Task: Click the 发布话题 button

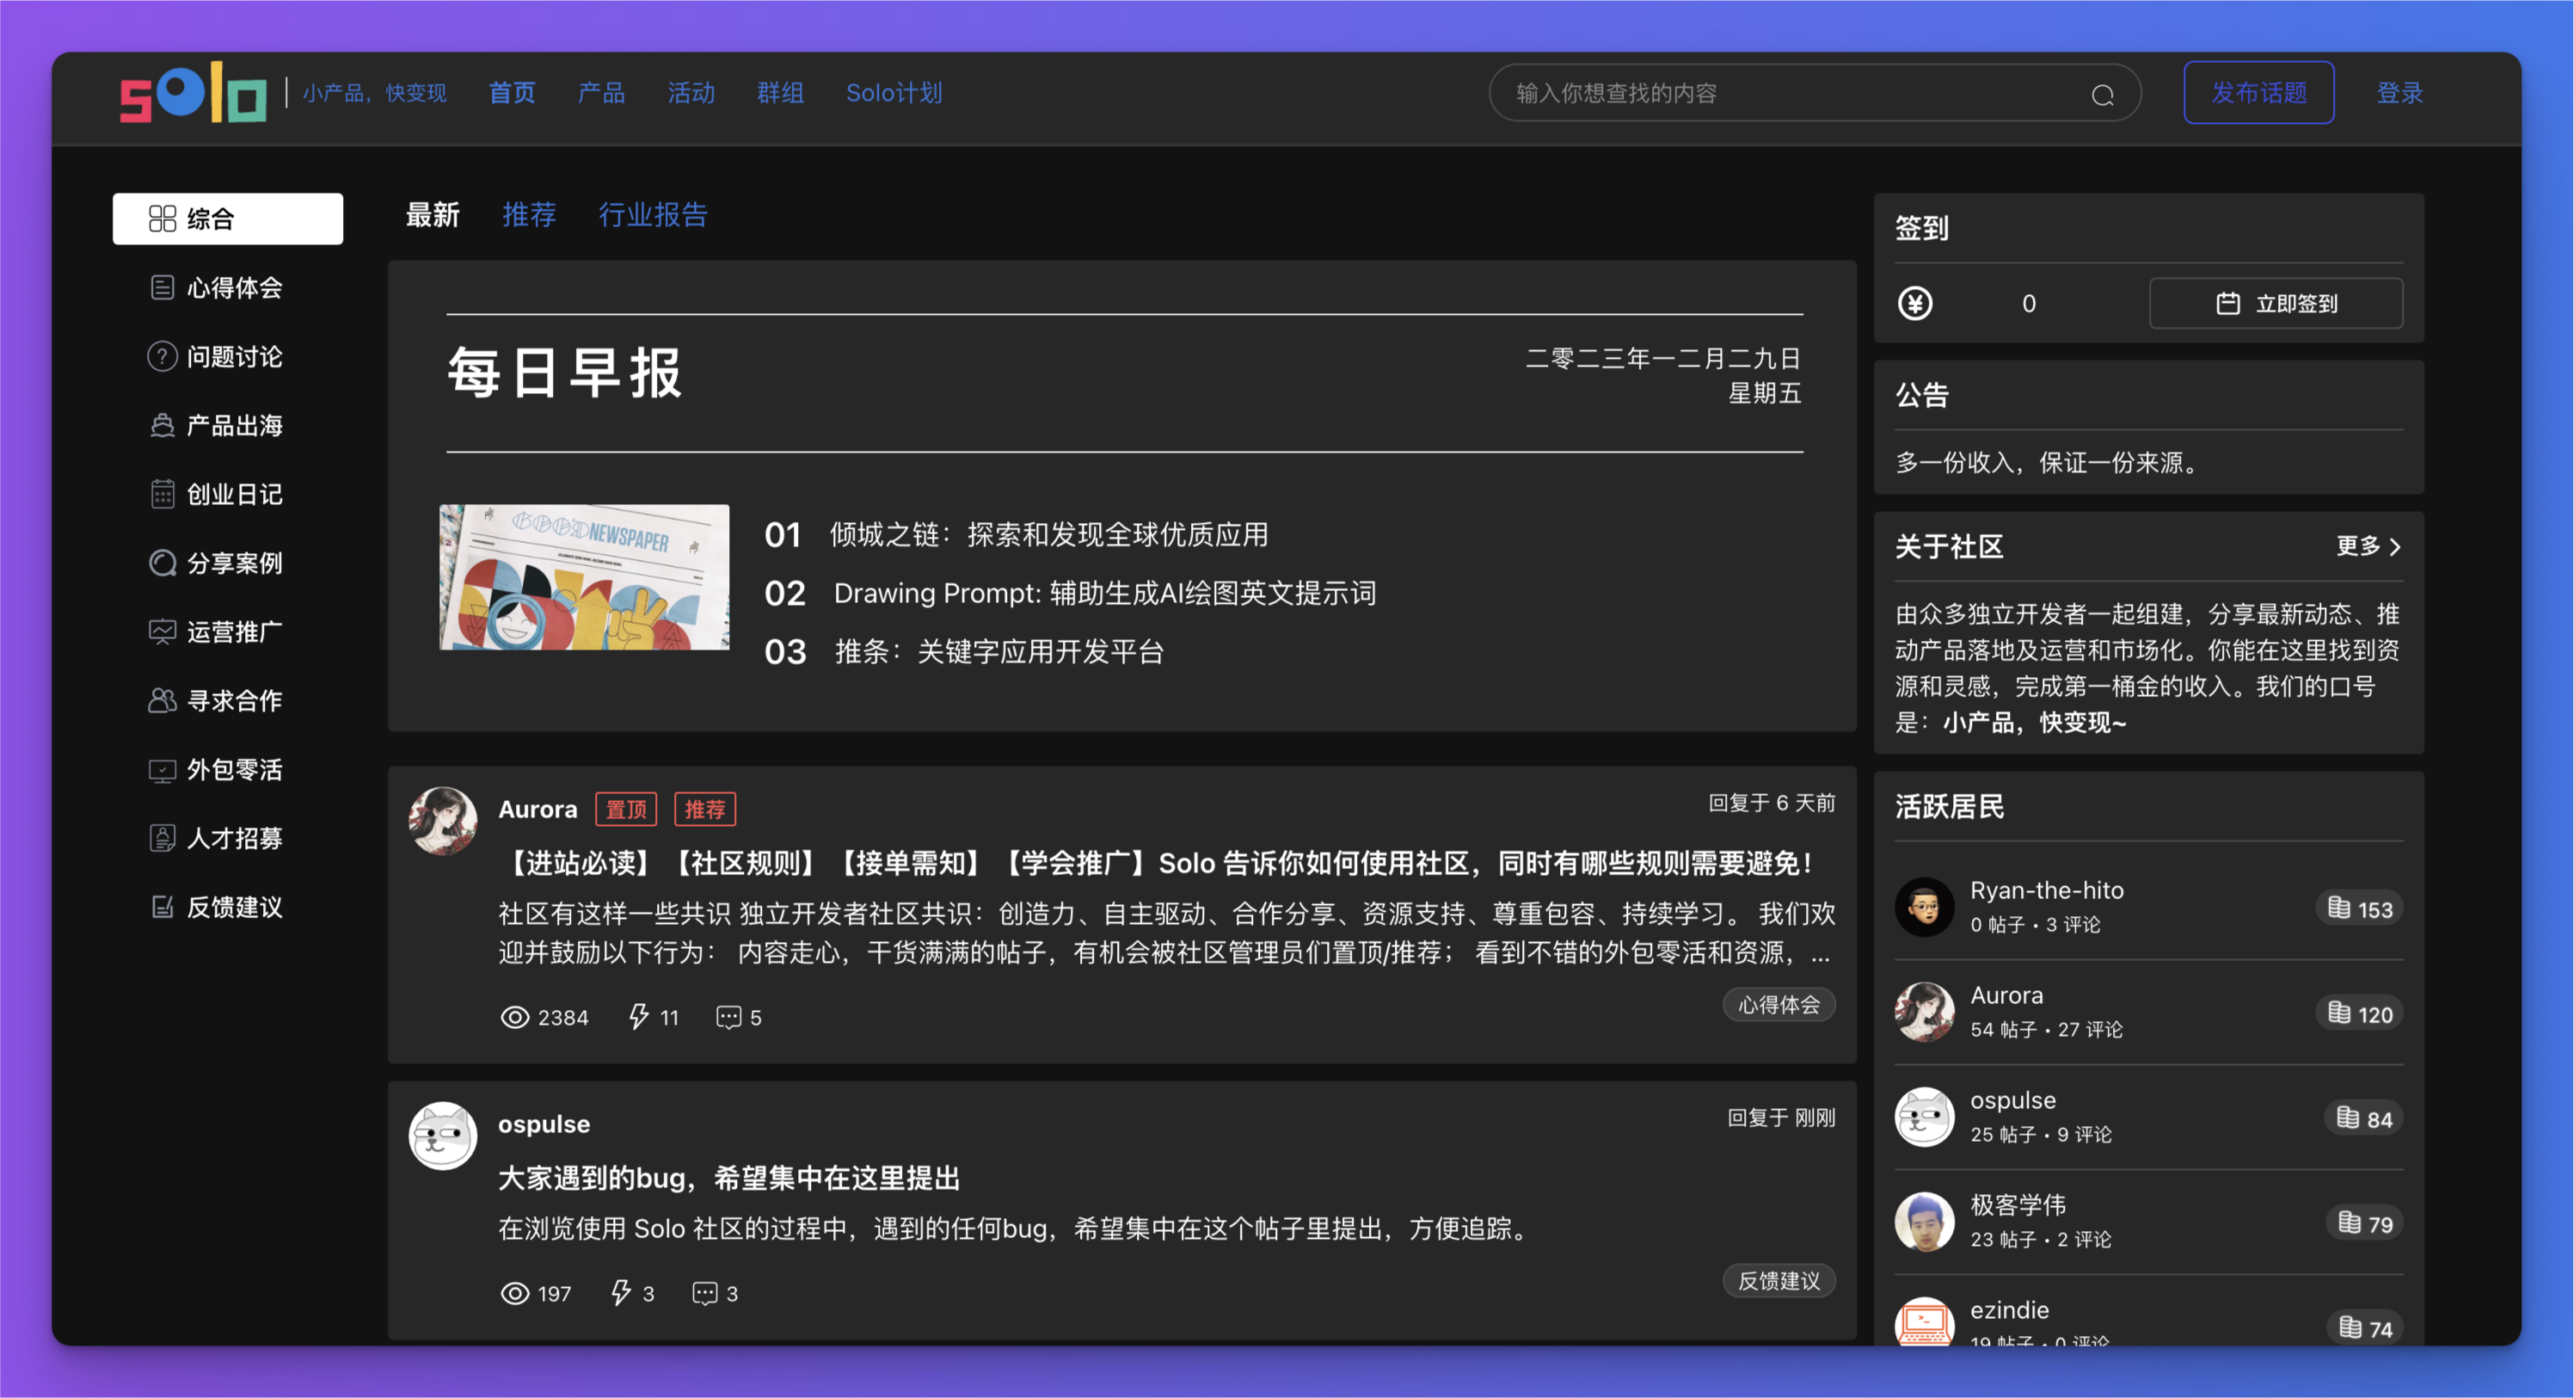Action: click(2258, 93)
